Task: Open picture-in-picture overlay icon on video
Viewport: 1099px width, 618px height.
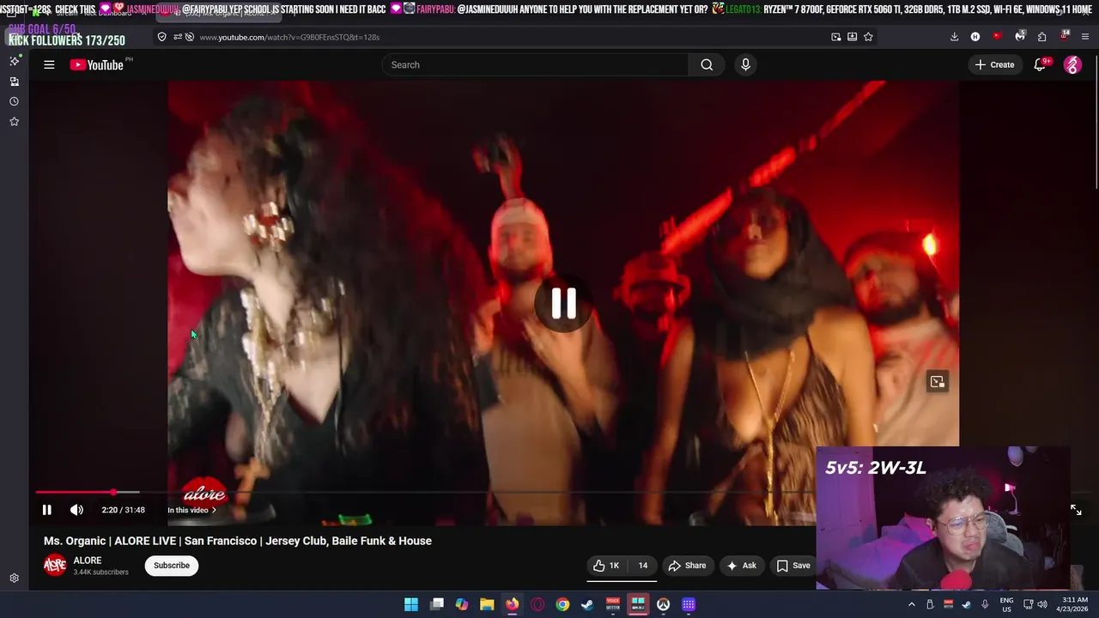Action: 937,382
